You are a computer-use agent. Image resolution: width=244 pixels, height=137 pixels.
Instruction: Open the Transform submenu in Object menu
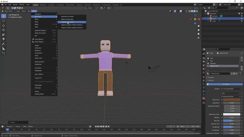coord(44,14)
